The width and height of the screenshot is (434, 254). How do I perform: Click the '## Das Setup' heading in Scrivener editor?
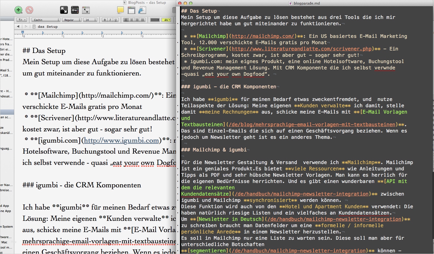(x=44, y=51)
